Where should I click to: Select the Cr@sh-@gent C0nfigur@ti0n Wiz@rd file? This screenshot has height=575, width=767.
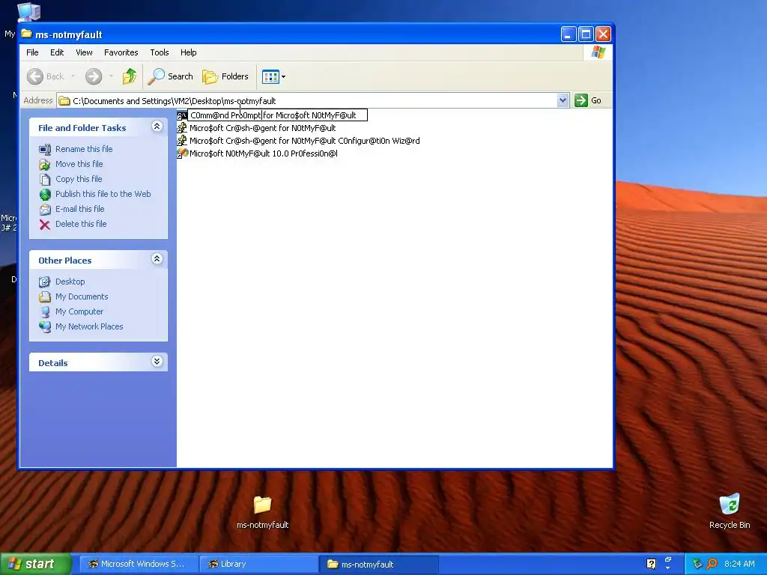click(304, 141)
